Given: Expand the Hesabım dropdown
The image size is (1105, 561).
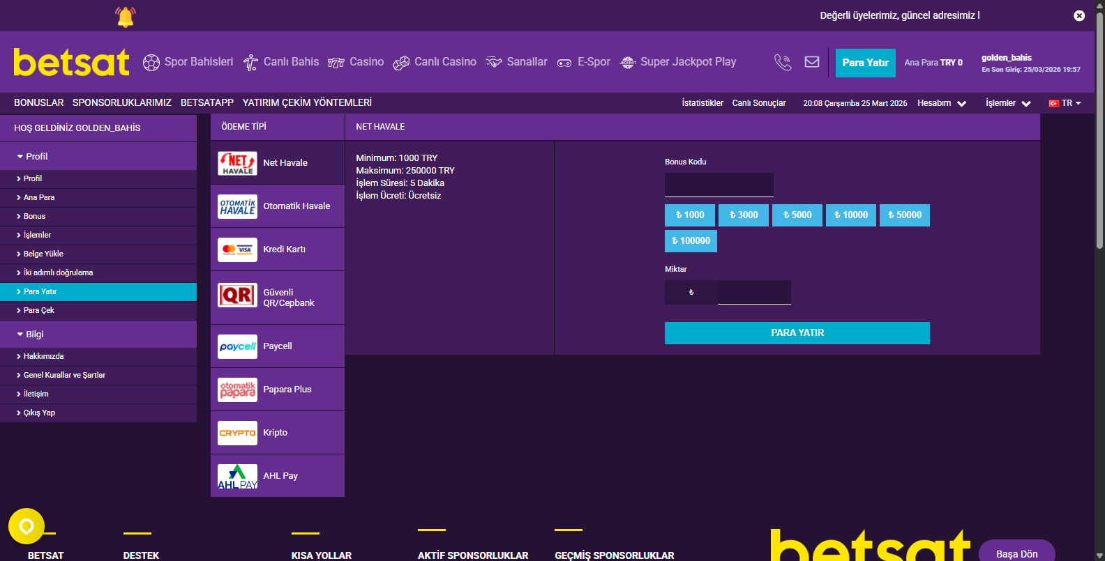Looking at the screenshot, I should pyautogui.click(x=941, y=103).
